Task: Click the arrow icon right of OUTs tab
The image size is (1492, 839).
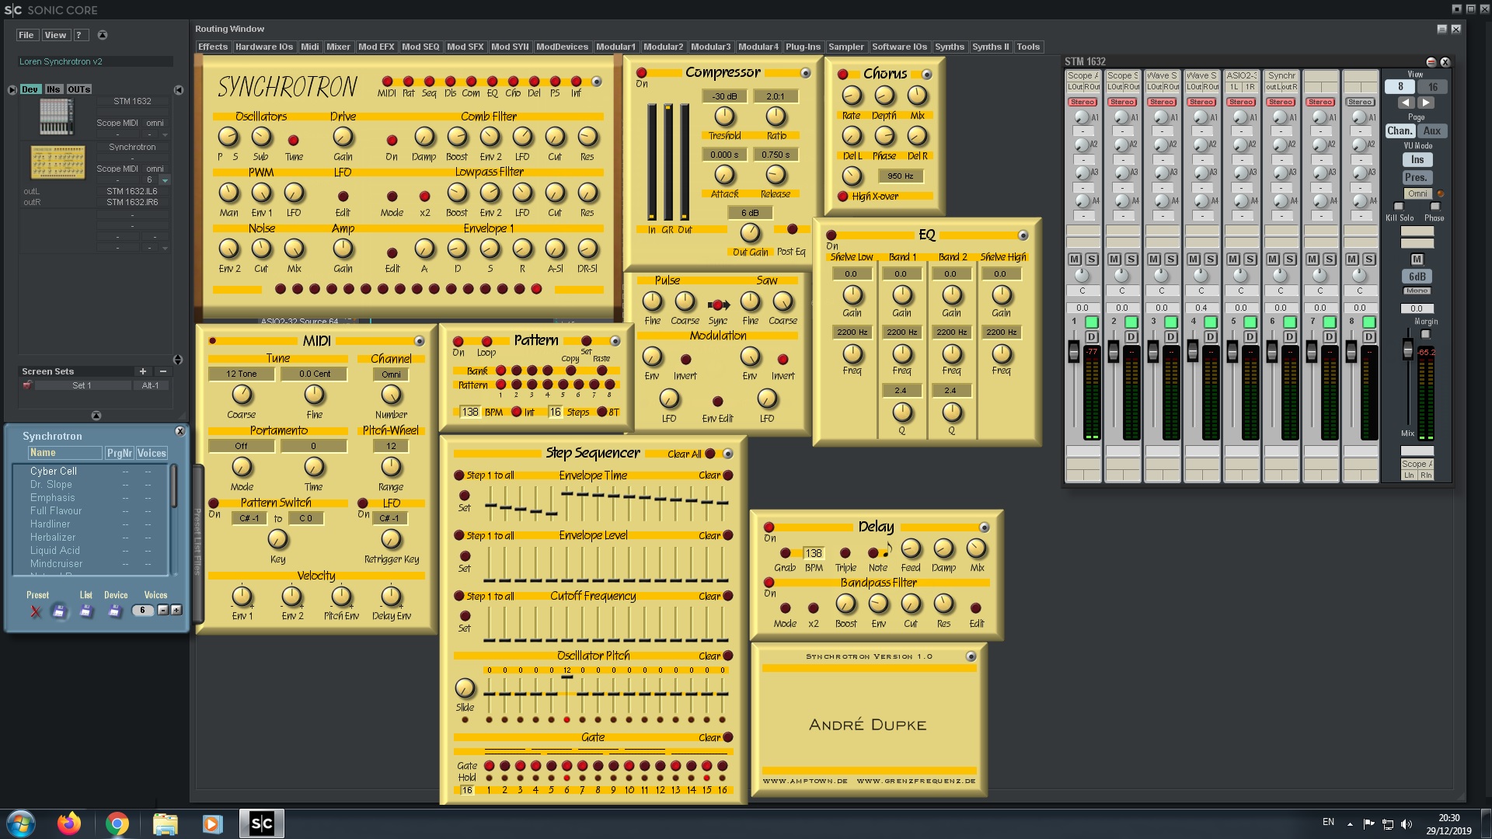Action: point(178,90)
